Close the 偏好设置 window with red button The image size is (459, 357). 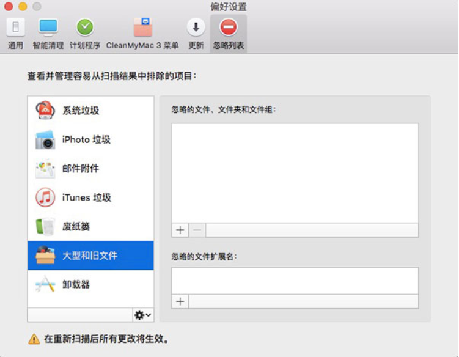point(9,6)
